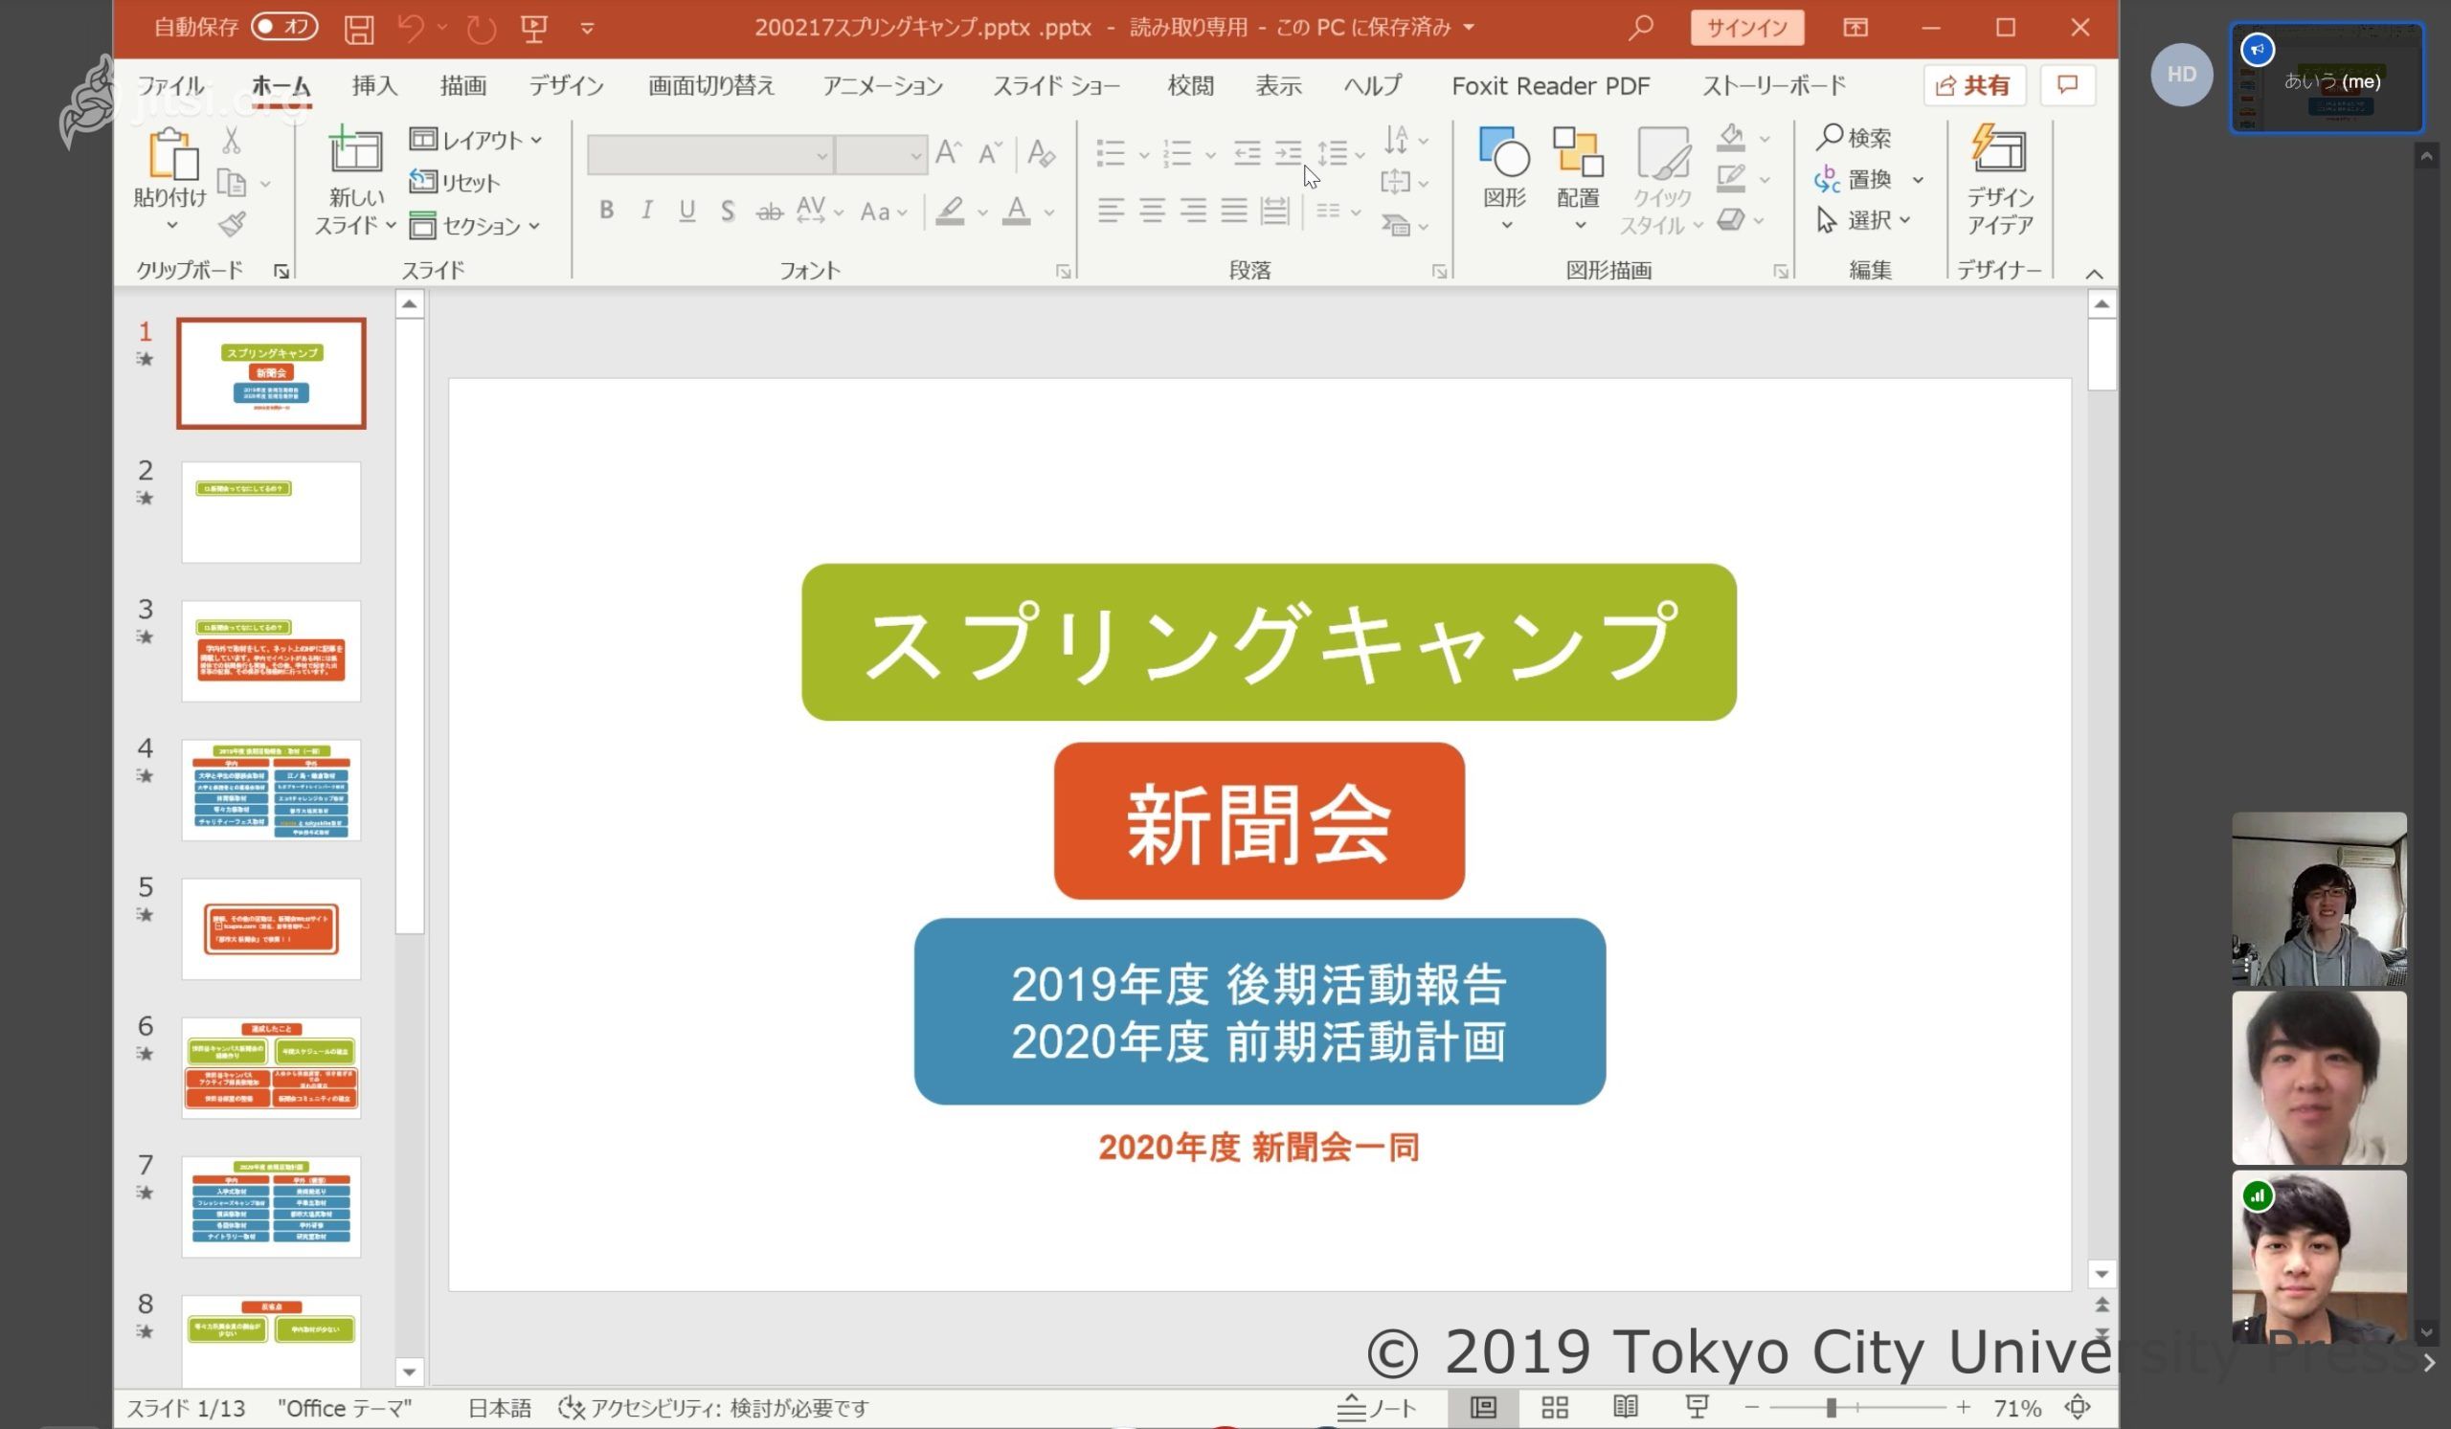2451x1429 pixels.
Task: Expand the Select (選択) dropdown
Action: 1863,221
